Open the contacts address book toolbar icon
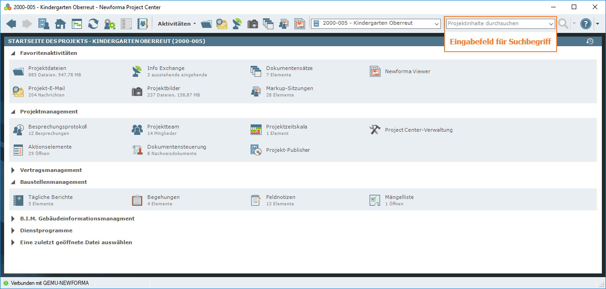The image size is (606, 289). click(142, 24)
